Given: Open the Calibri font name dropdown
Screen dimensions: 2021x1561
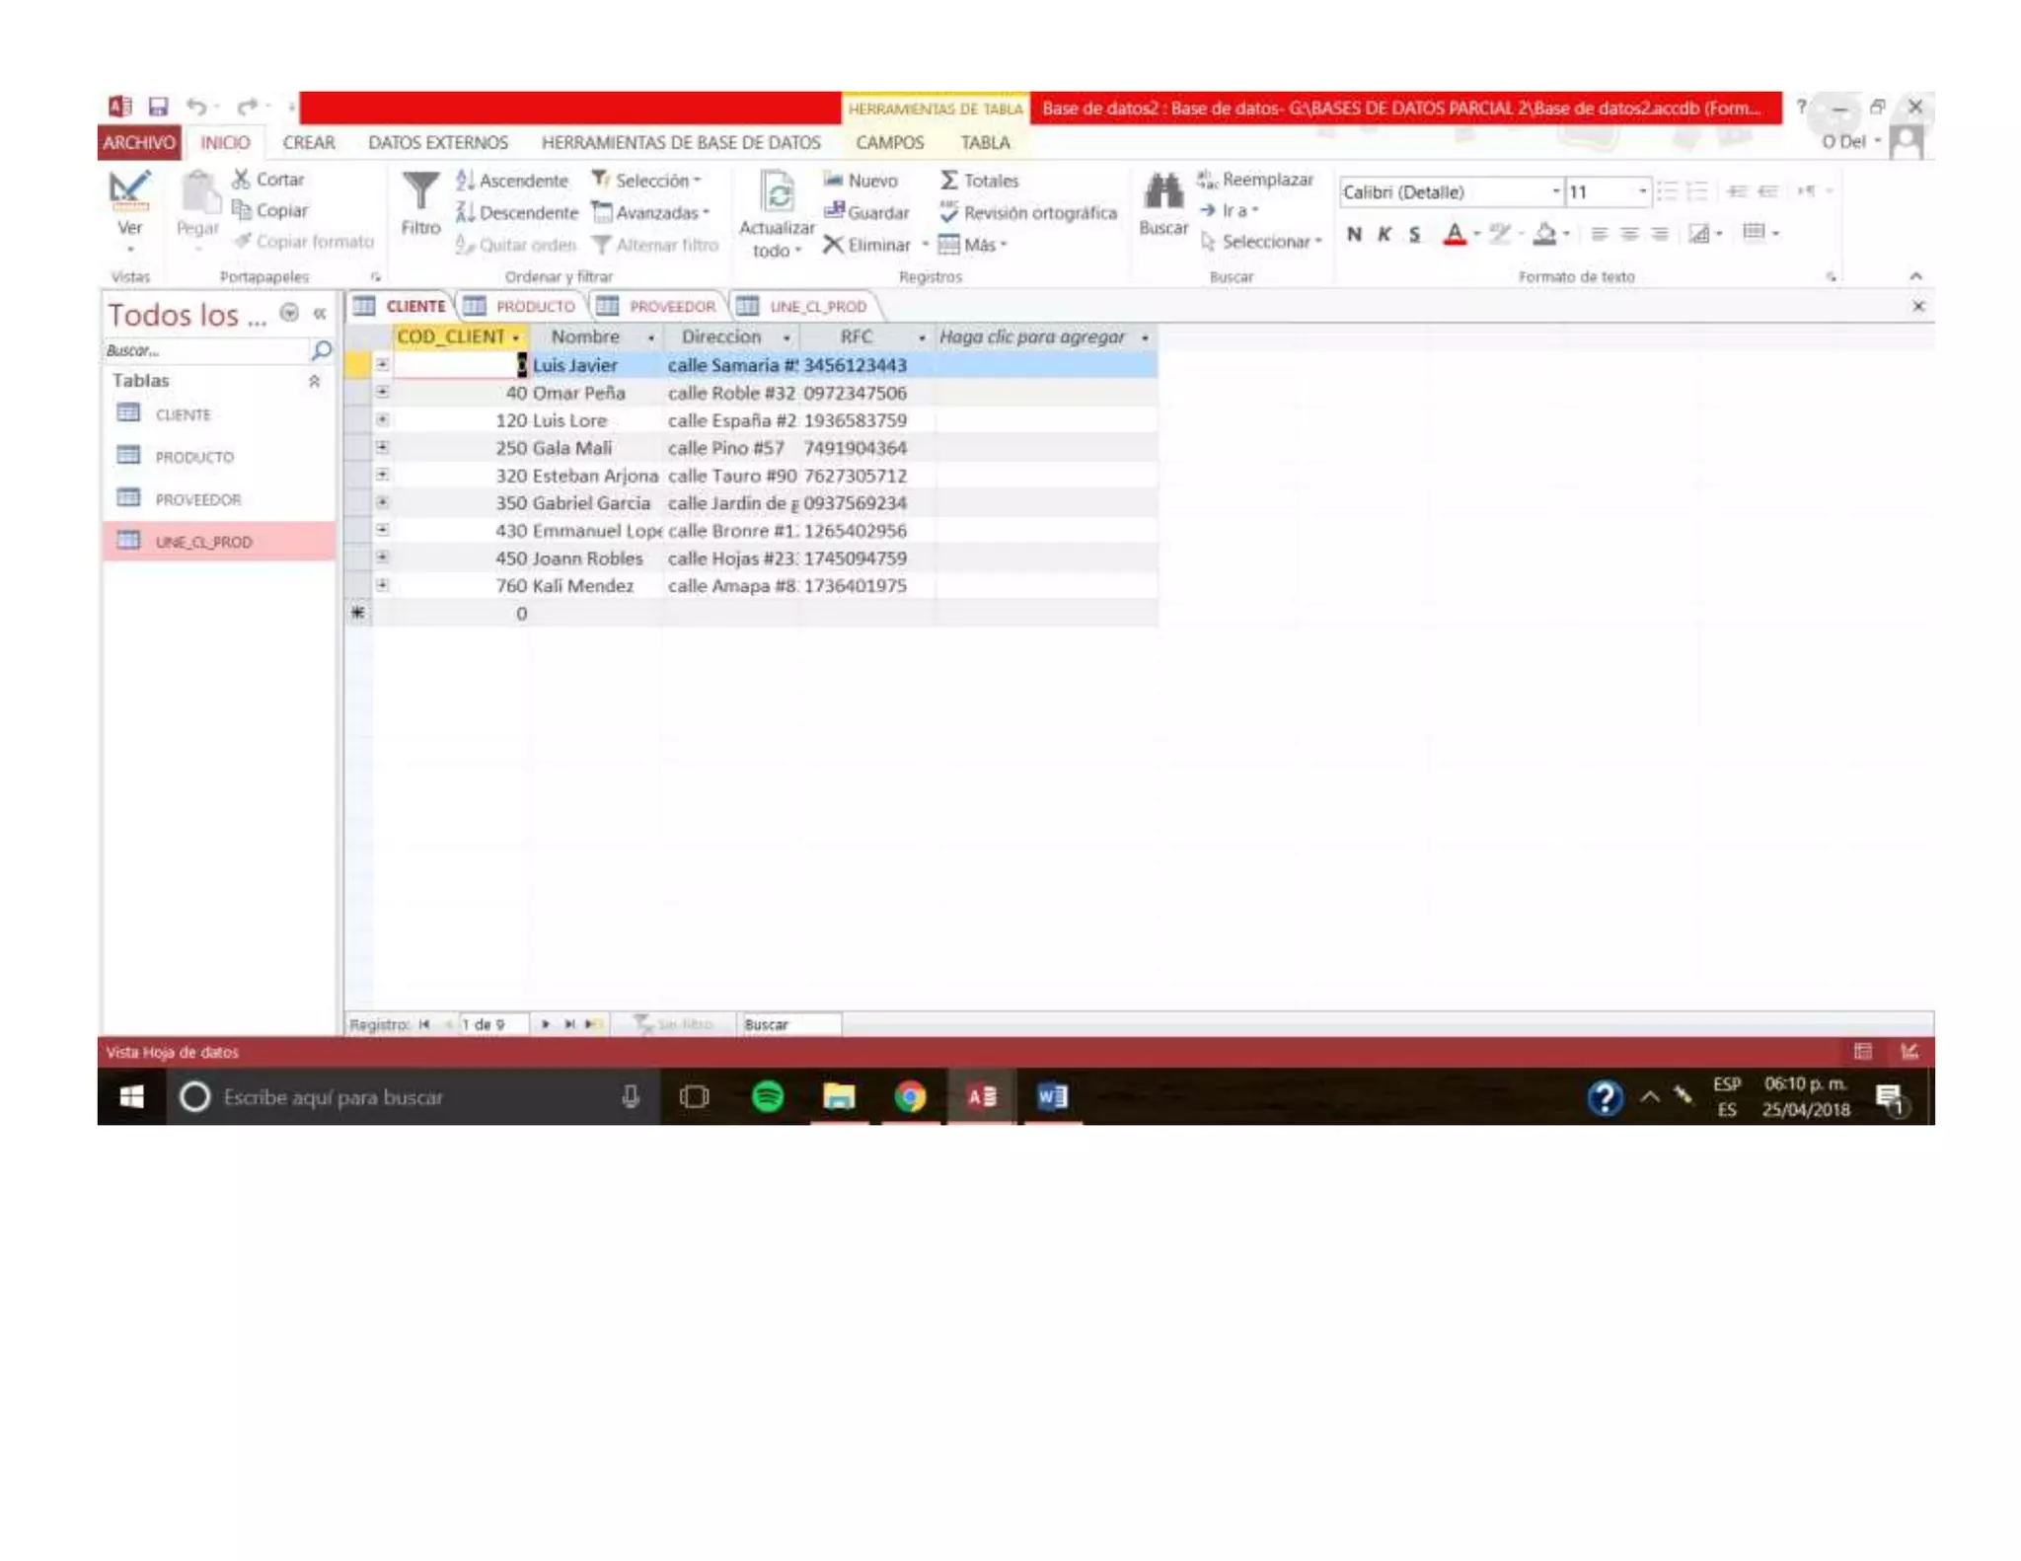Looking at the screenshot, I should pos(1555,191).
